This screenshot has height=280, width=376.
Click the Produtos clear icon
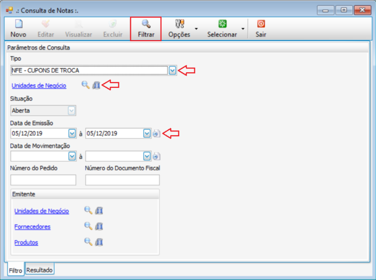pyautogui.click(x=99, y=242)
